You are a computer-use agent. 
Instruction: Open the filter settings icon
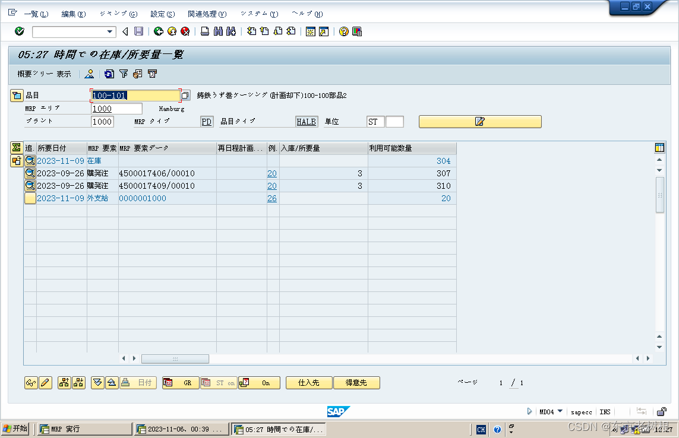(x=123, y=74)
